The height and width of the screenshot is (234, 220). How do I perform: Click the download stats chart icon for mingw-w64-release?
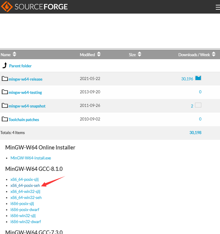198,78
